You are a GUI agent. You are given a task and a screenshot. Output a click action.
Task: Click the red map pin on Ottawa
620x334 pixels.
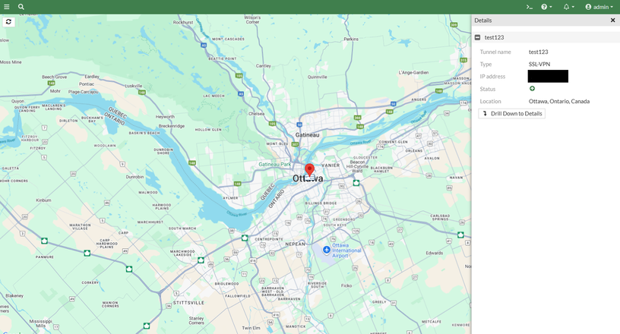pyautogui.click(x=309, y=169)
